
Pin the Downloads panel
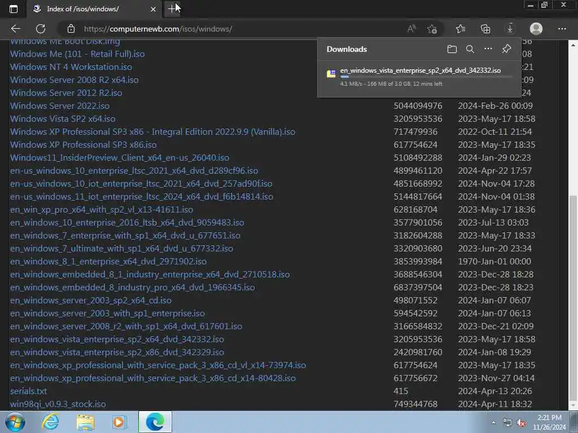click(x=506, y=48)
